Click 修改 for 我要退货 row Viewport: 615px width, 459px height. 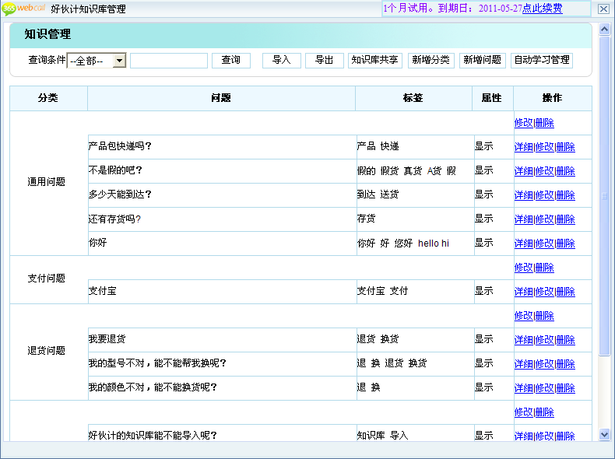545,340
